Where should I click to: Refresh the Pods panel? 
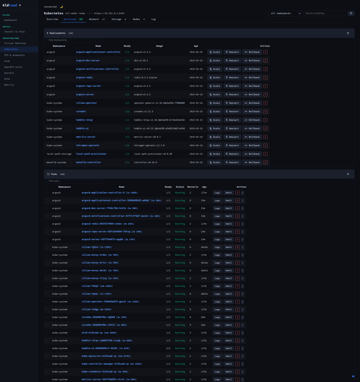point(348,174)
